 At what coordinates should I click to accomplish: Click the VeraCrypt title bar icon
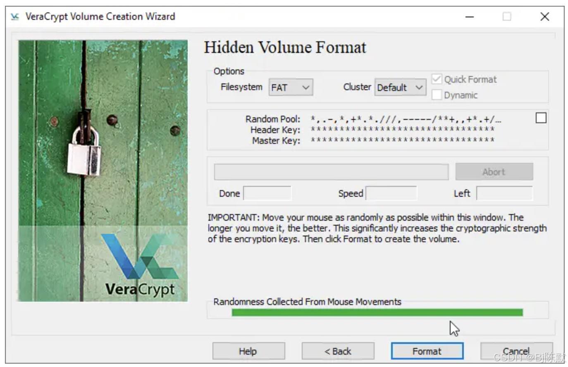[15, 17]
